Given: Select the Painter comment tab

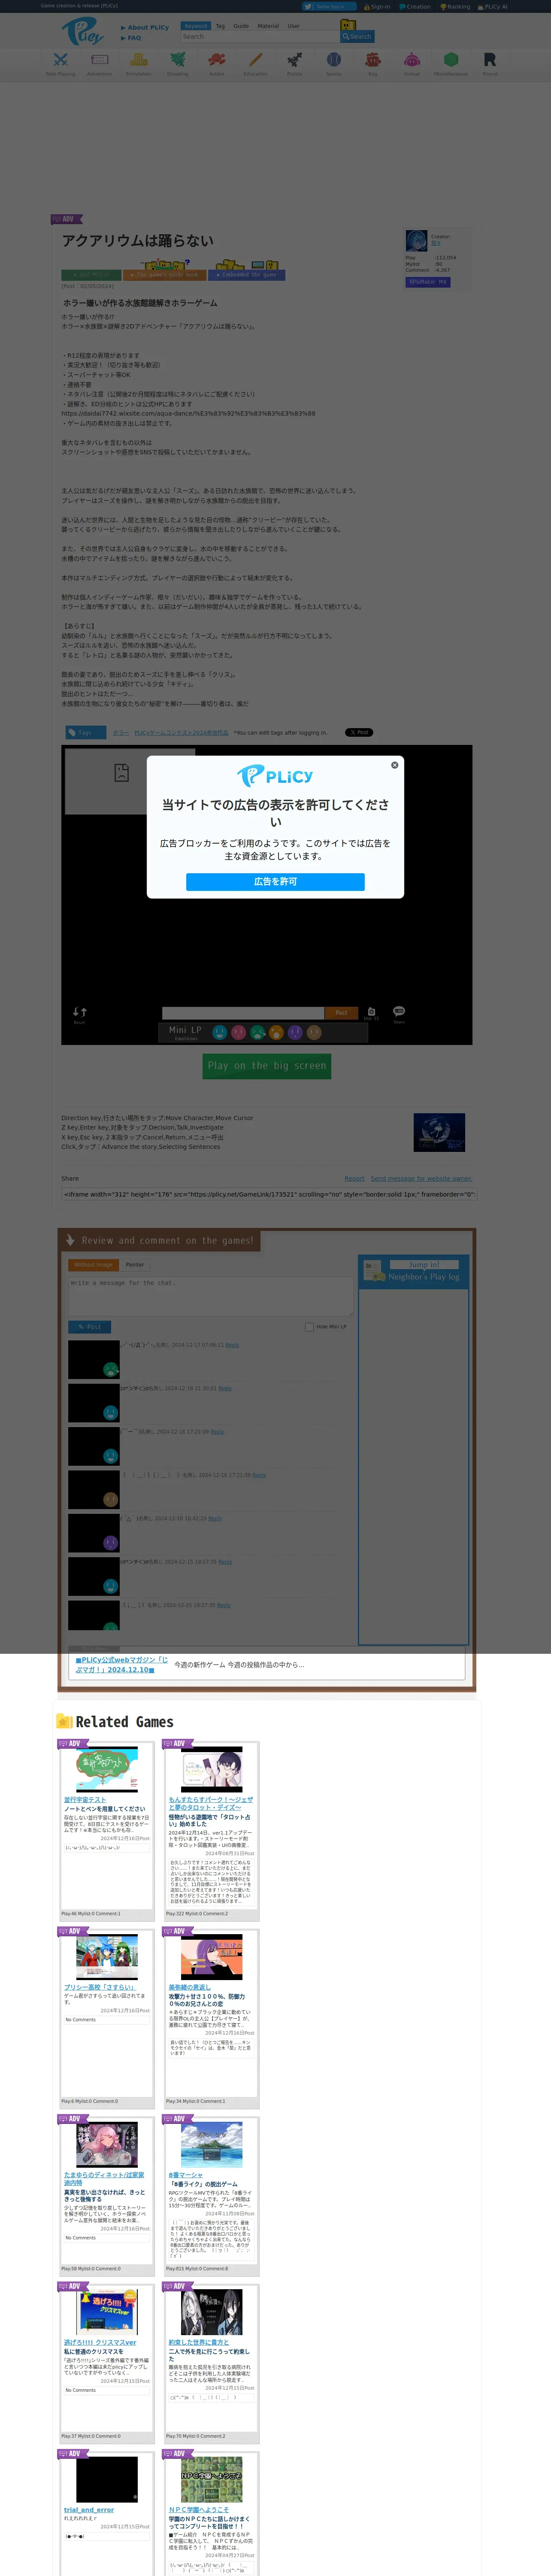Looking at the screenshot, I should [x=135, y=1265].
